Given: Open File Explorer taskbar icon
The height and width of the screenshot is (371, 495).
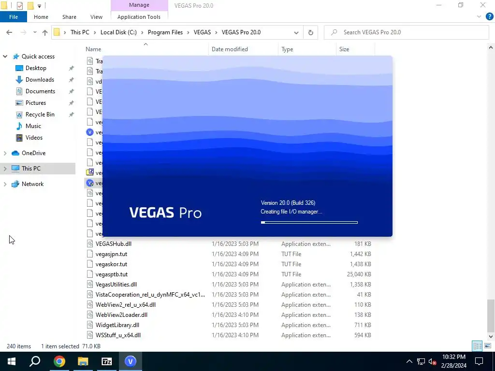Looking at the screenshot, I should tap(83, 361).
